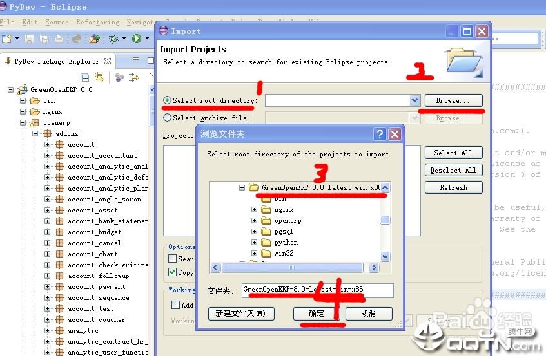Click the 文件夹 folder name text field

pos(318,290)
